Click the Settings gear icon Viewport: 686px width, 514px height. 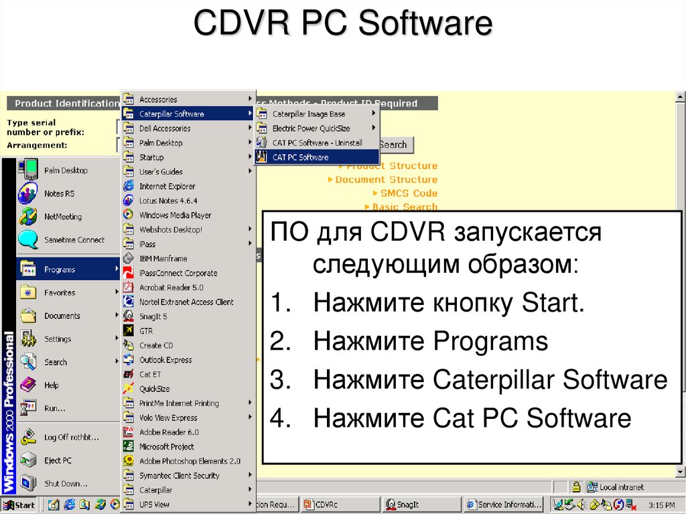coord(28,339)
